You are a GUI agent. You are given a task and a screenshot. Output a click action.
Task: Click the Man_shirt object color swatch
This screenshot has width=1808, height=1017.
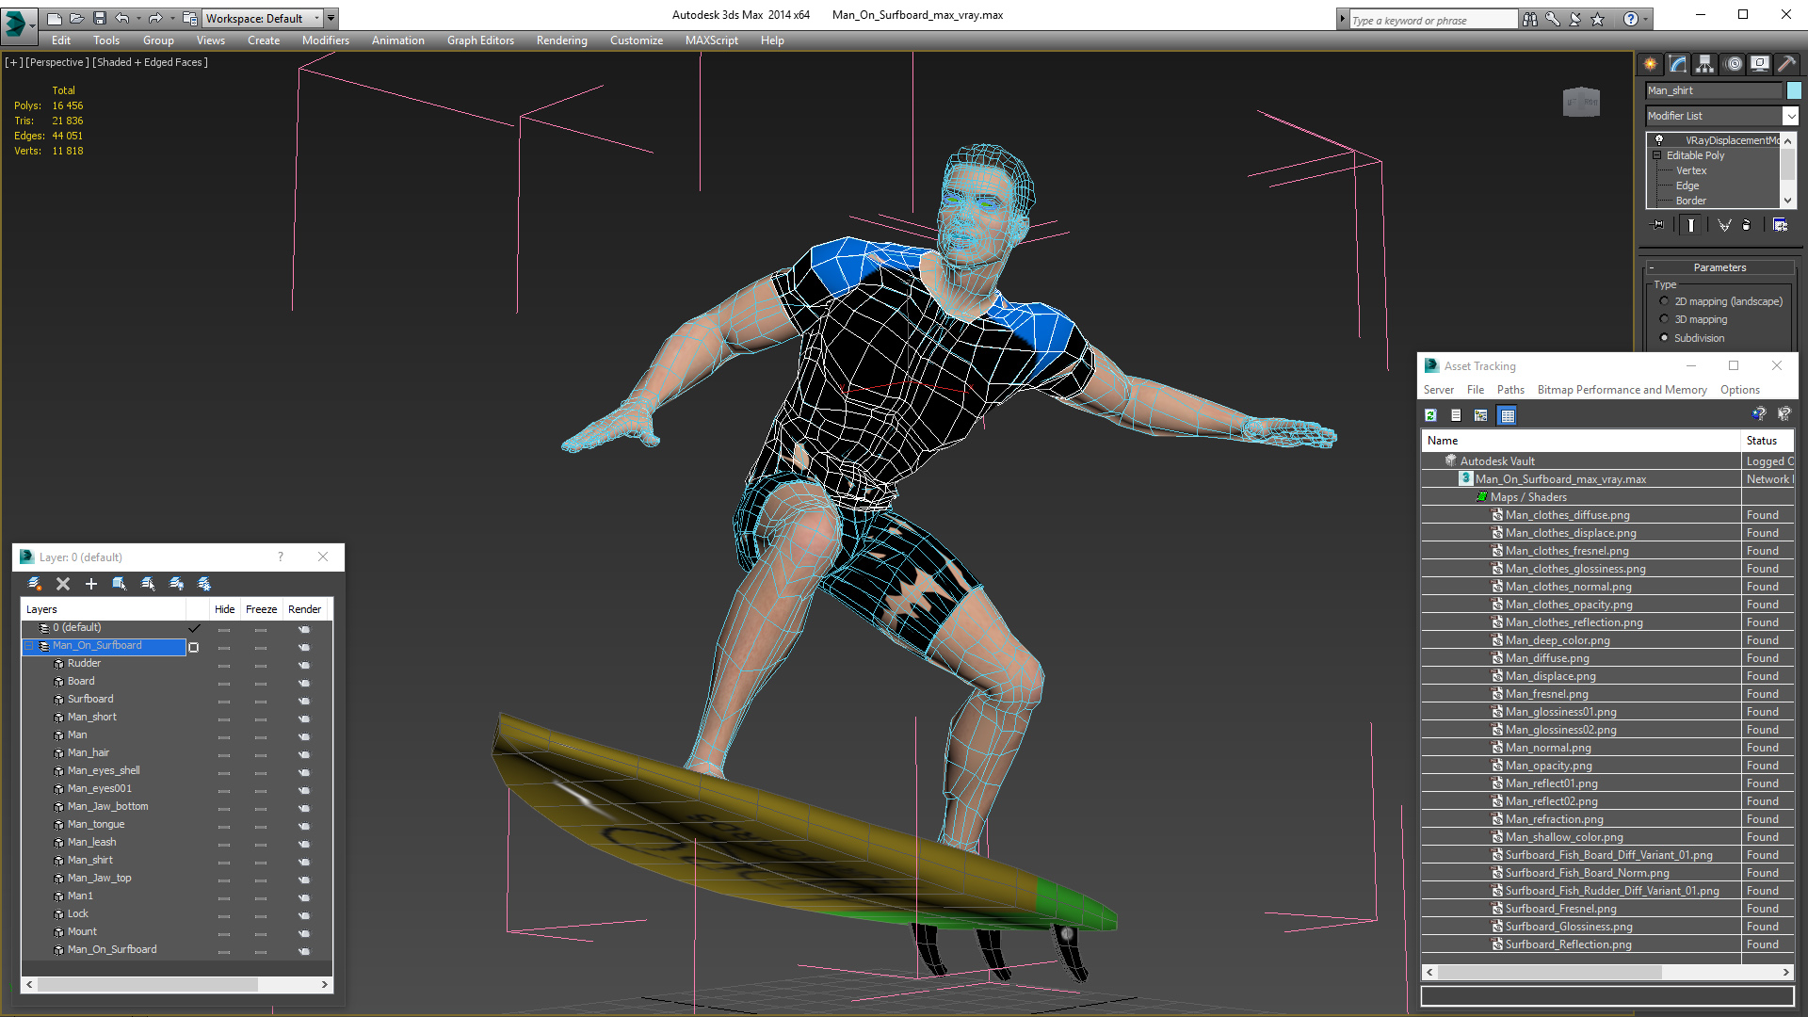[x=1794, y=90]
